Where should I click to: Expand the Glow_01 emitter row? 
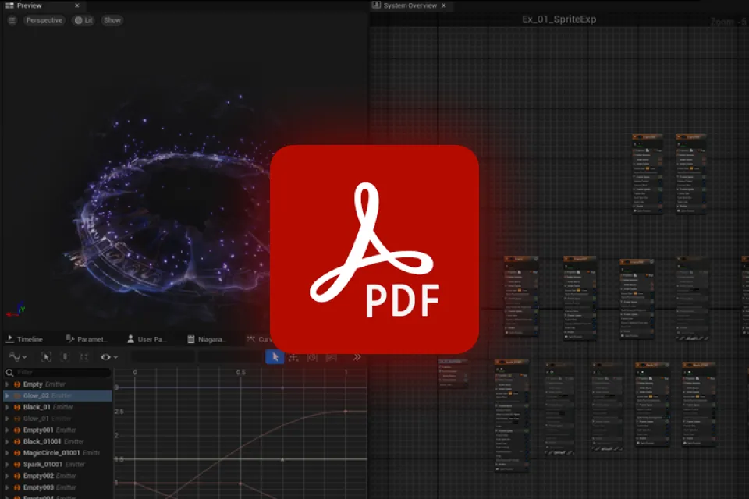[x=7, y=419]
